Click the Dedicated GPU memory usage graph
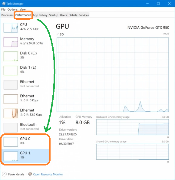175x180 pixels. tap(133, 127)
